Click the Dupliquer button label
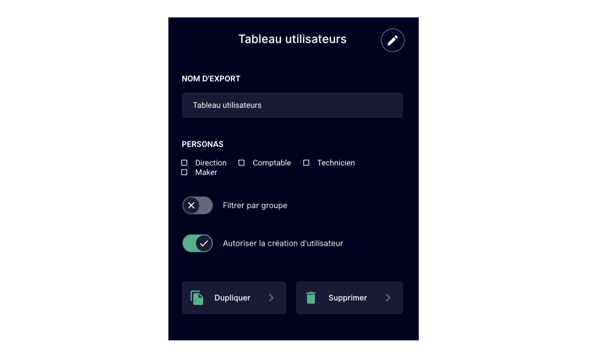Screen dimensions: 601x357 pos(232,298)
